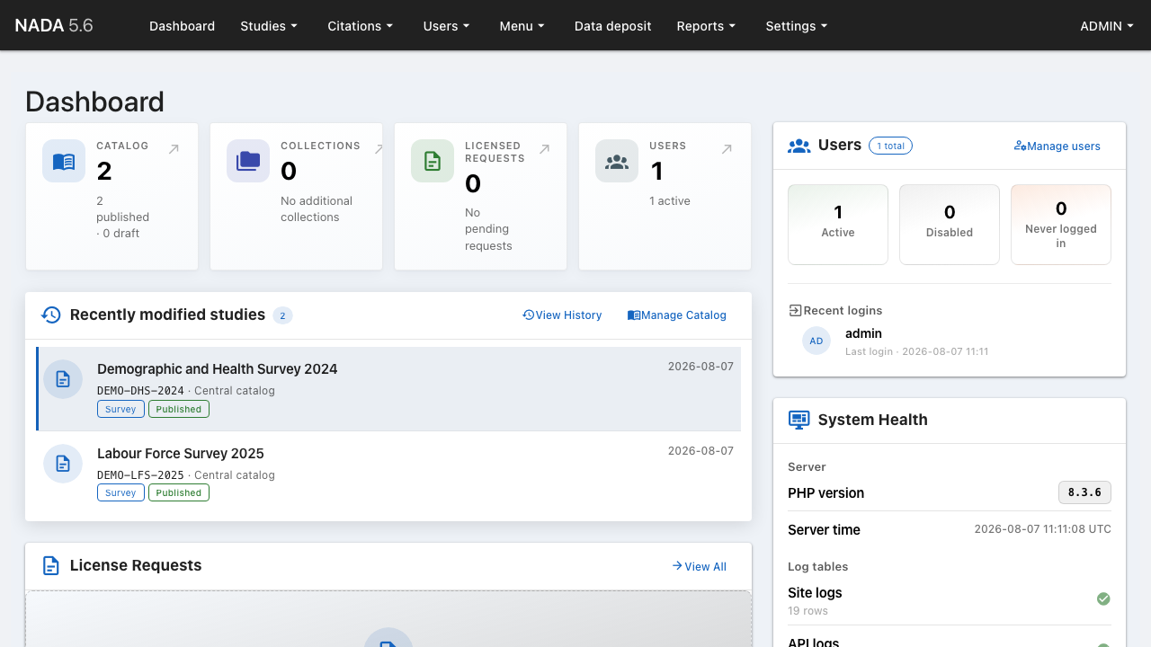The height and width of the screenshot is (647, 1151).
Task: Click the 'DEMO-DHS-2024' study ID
Action: [140, 391]
